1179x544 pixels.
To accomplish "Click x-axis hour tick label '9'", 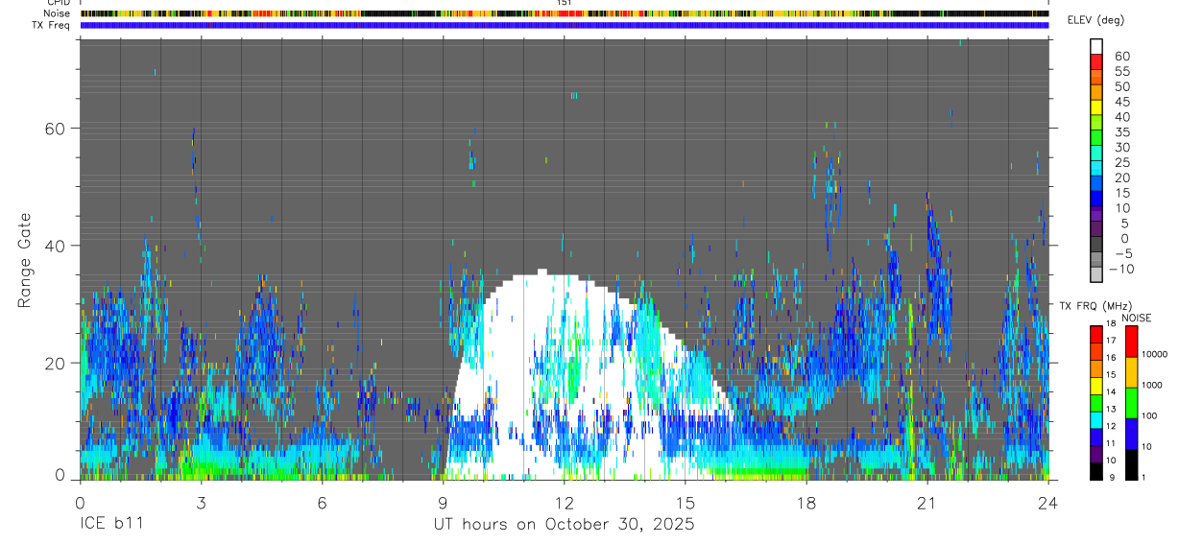I will pos(443,502).
